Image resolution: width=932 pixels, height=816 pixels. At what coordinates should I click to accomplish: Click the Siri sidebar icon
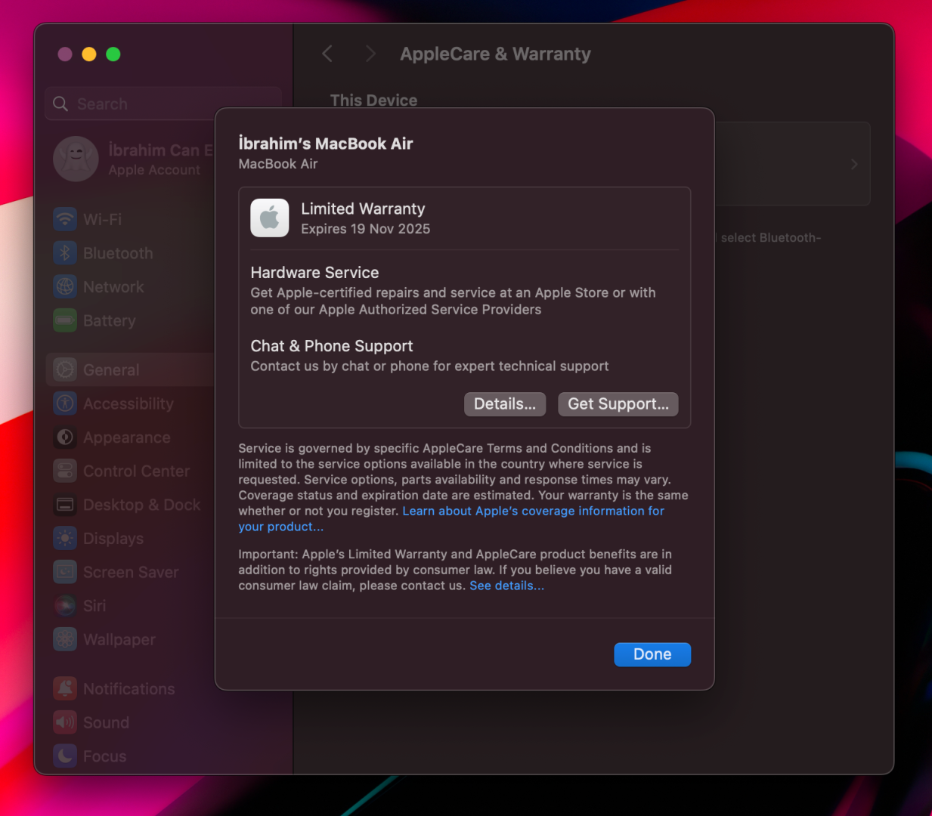65,605
